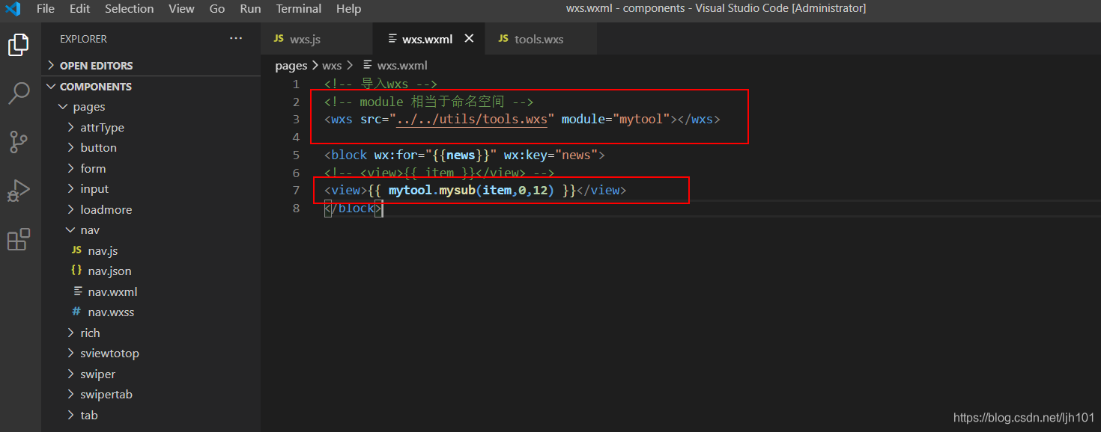Open nav.wxss in the explorer
Viewport: 1101px width, 432px height.
151,312
